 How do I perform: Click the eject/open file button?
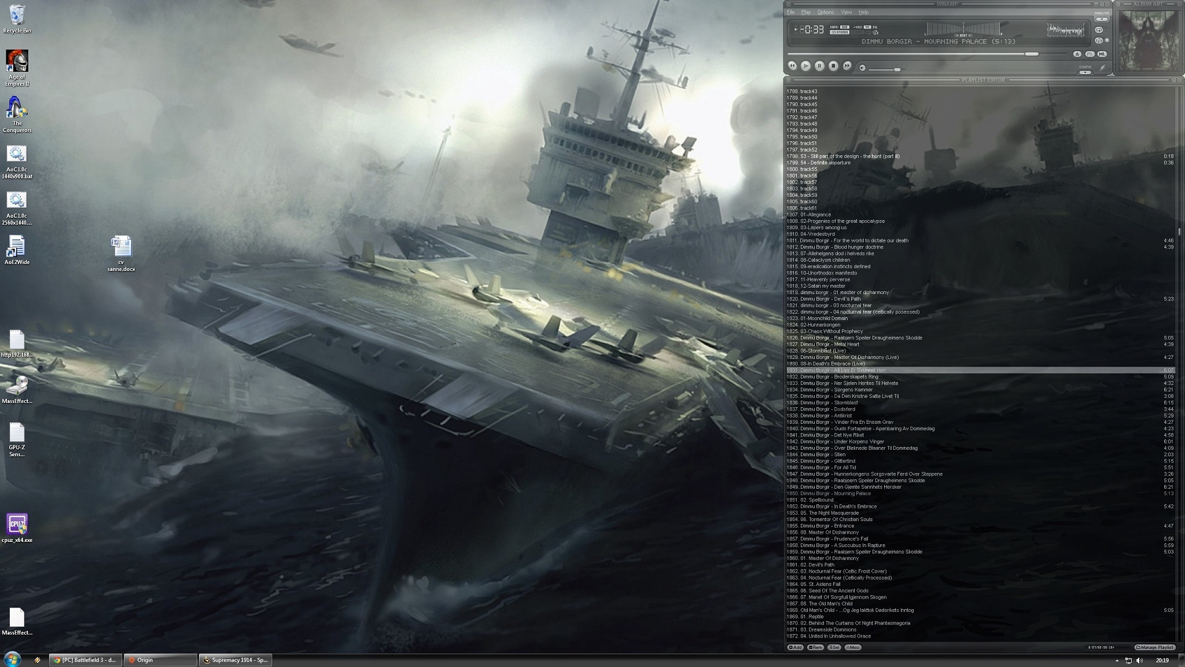click(x=1077, y=54)
